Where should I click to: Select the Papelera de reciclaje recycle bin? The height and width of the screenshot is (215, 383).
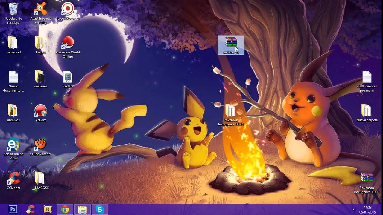click(13, 13)
